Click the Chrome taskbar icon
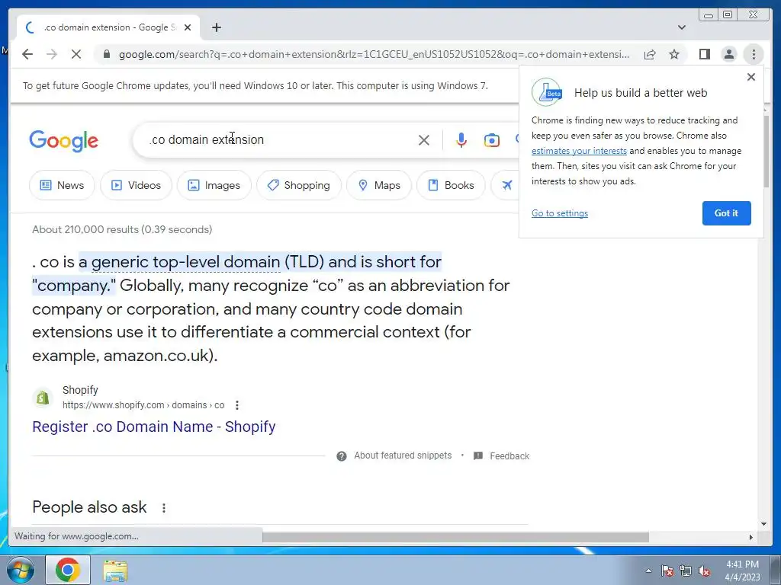This screenshot has height=585, width=781. click(x=68, y=570)
